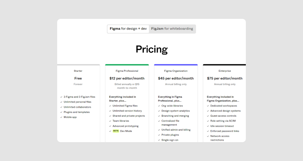
Task: Click the $45 per editor/month price
Action: pos(176,78)
